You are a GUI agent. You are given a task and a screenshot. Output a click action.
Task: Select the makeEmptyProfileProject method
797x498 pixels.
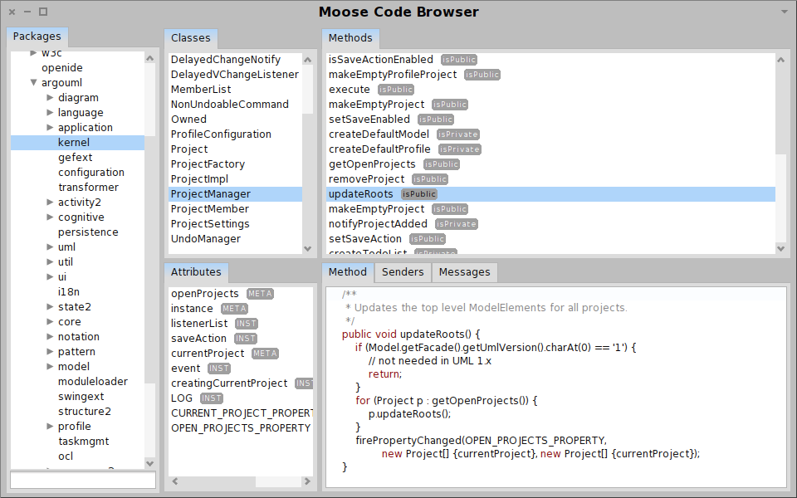393,74
